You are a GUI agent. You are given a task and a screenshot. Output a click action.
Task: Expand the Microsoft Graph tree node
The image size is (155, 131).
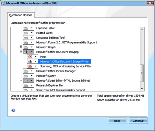(21, 47)
